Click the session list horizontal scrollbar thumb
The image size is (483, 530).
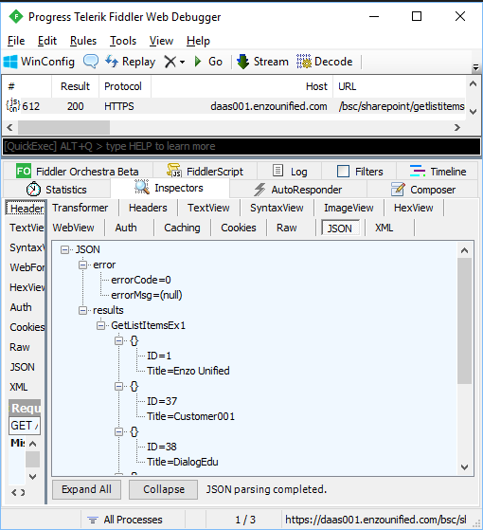[x=63, y=127]
